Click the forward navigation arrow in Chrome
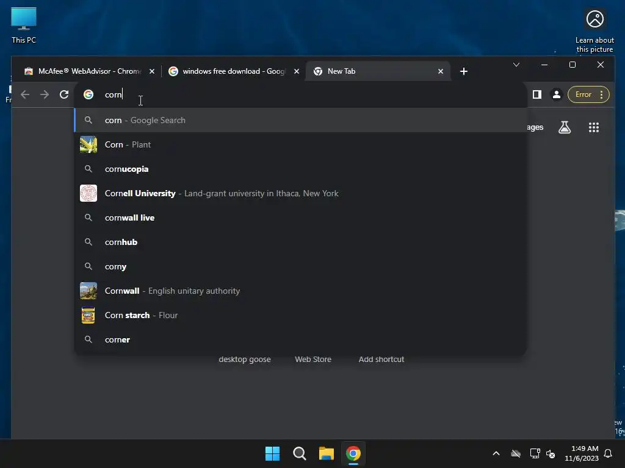Viewport: 625px width, 468px height. pyautogui.click(x=45, y=94)
